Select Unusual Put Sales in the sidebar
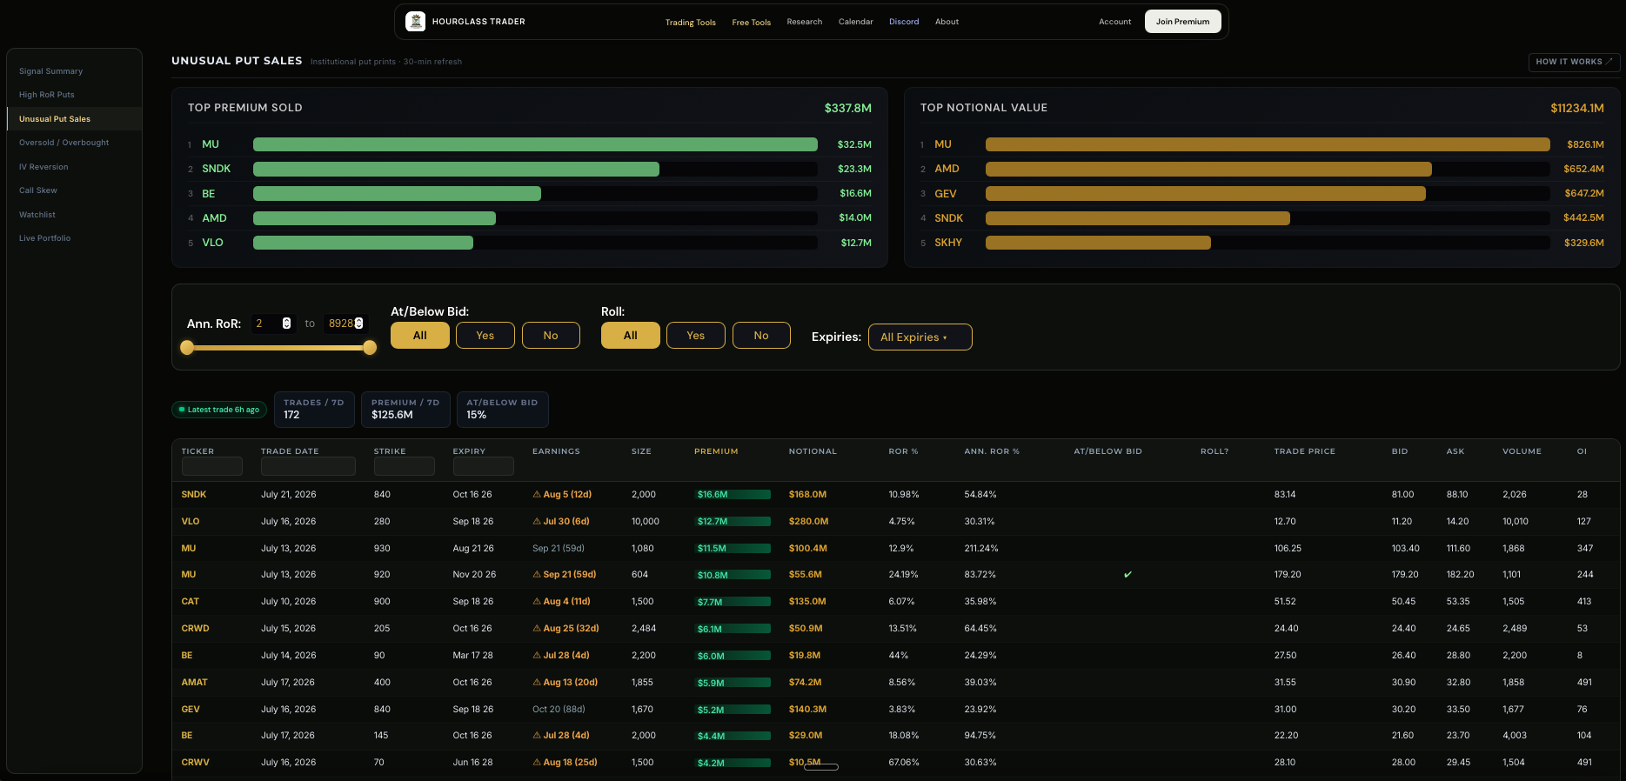Image resolution: width=1626 pixels, height=781 pixels. [55, 119]
